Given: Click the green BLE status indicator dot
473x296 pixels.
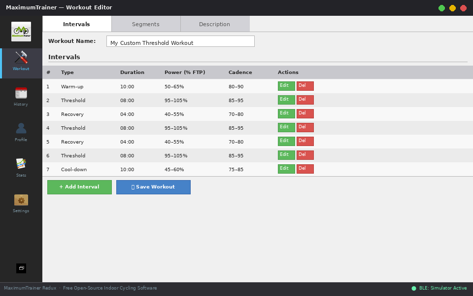Looking at the screenshot, I should click(414, 288).
